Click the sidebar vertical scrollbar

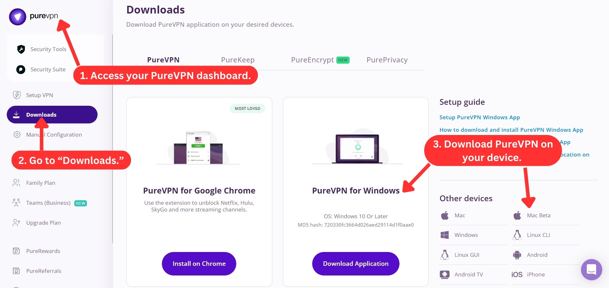point(112,139)
